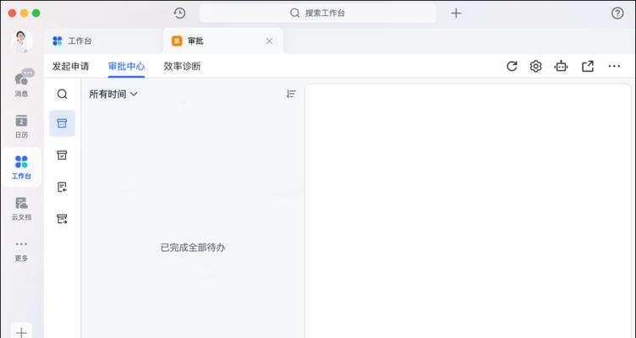Open 消息 messages in the sidebar
Viewport: 636px width, 338px height.
(22, 83)
